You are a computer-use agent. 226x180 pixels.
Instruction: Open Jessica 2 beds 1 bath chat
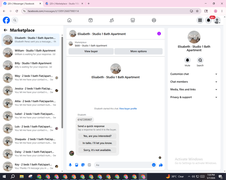(x=30, y=90)
